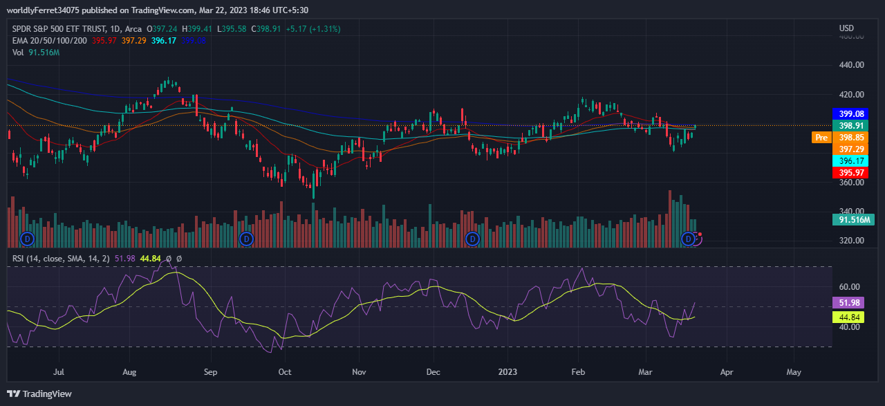Open the March dividend D marker
885x406 pixels.
pos(688,239)
